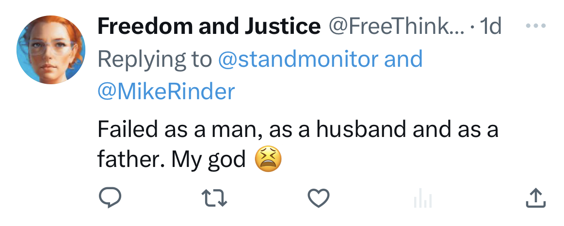Click the tired face emoji in the tweet
The image size is (564, 226).
(x=268, y=160)
